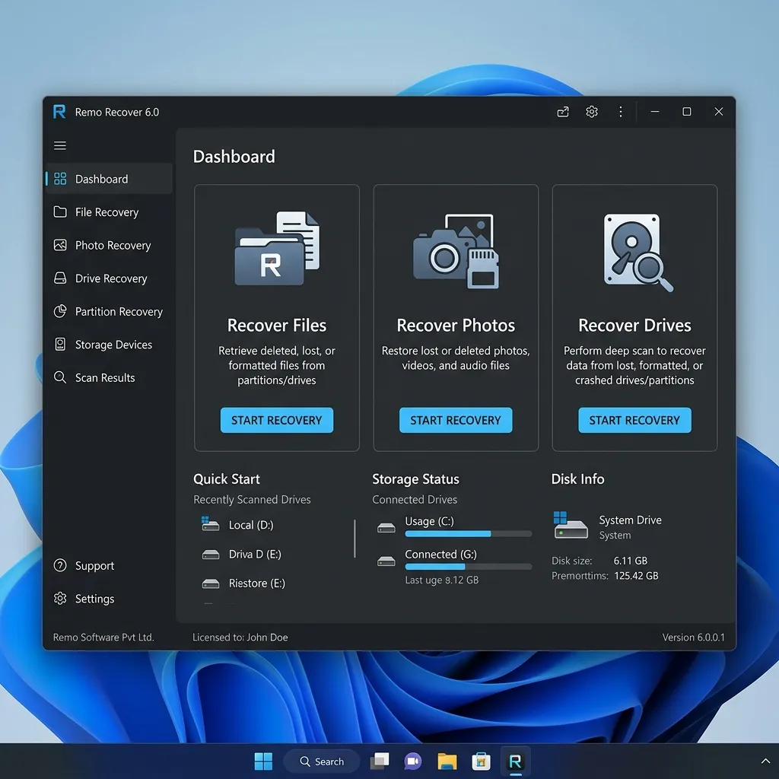Image resolution: width=779 pixels, height=779 pixels.
Task: Open settings via the title bar gear icon
Action: [x=591, y=112]
